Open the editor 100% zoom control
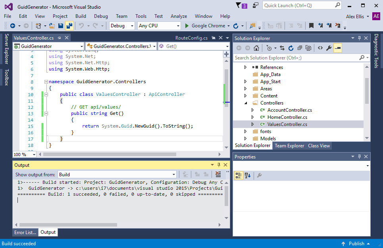Image resolution: width=383 pixels, height=248 pixels. 24,154
